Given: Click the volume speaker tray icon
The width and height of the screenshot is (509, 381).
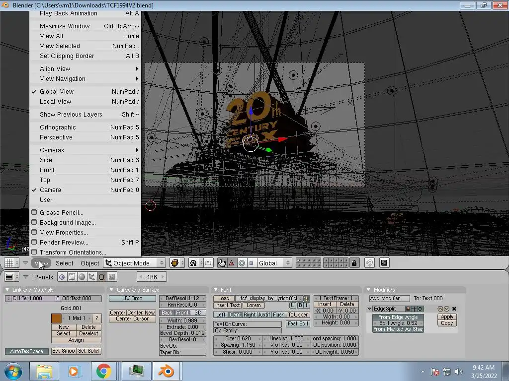Looking at the screenshot, I should (459, 372).
